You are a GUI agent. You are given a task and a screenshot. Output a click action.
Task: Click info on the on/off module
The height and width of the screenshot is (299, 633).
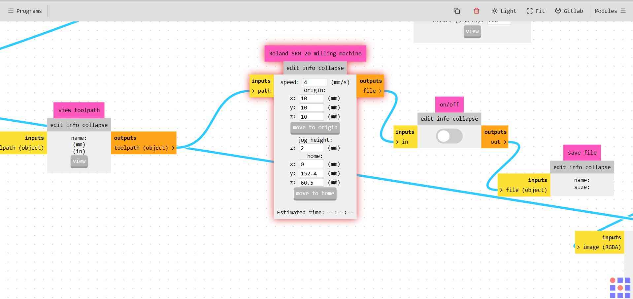tap(443, 119)
